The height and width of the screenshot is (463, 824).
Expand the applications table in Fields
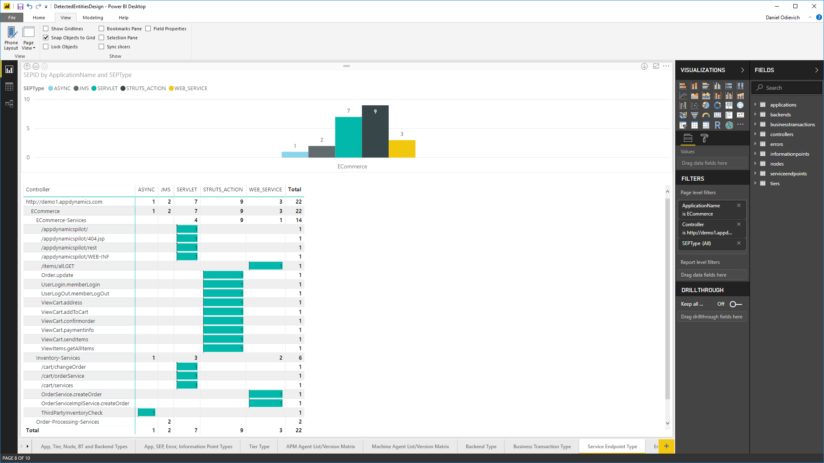755,105
